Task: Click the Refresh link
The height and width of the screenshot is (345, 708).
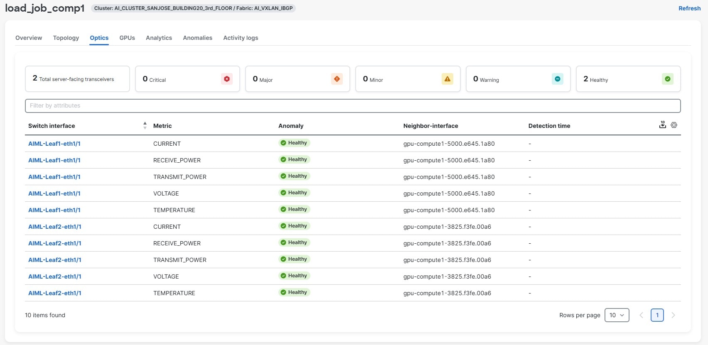Action: (x=689, y=8)
